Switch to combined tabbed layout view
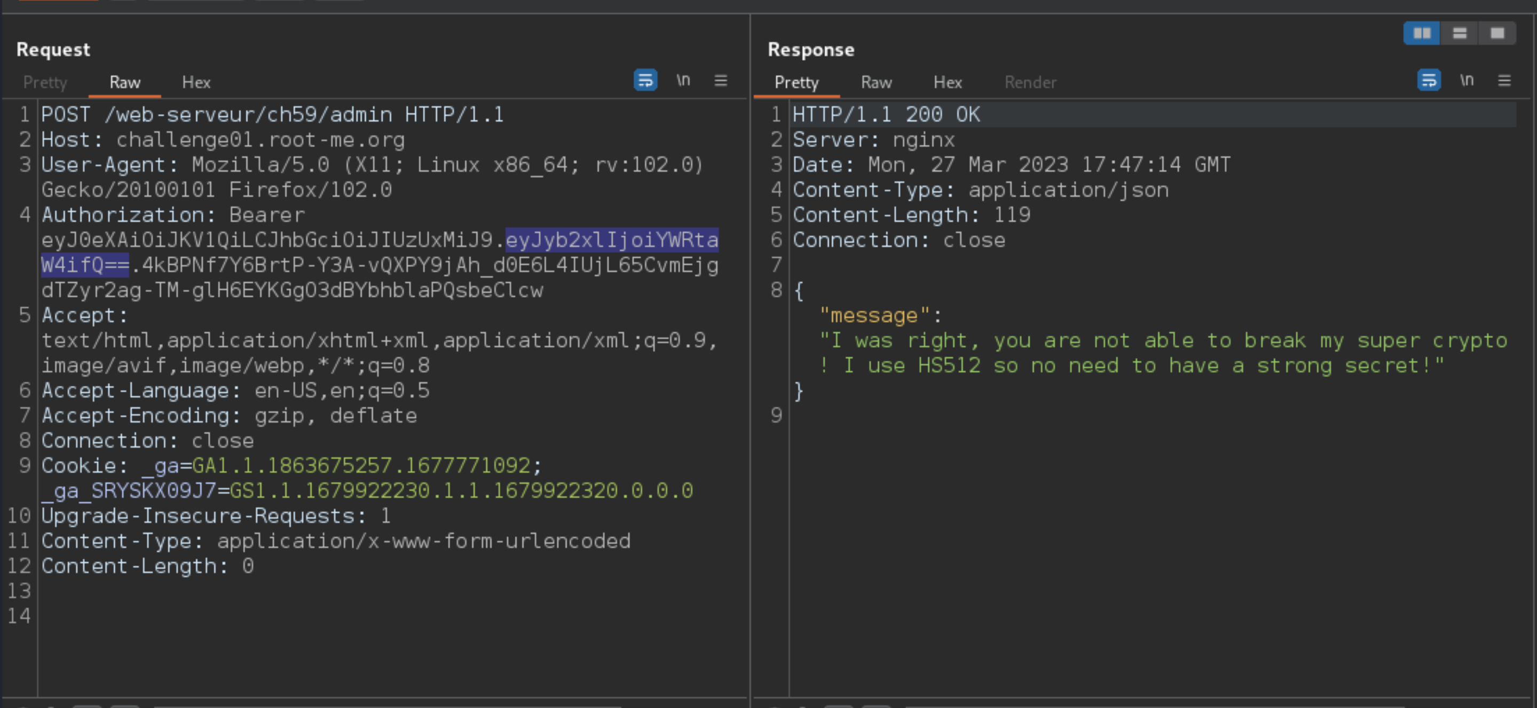1537x708 pixels. point(1497,33)
